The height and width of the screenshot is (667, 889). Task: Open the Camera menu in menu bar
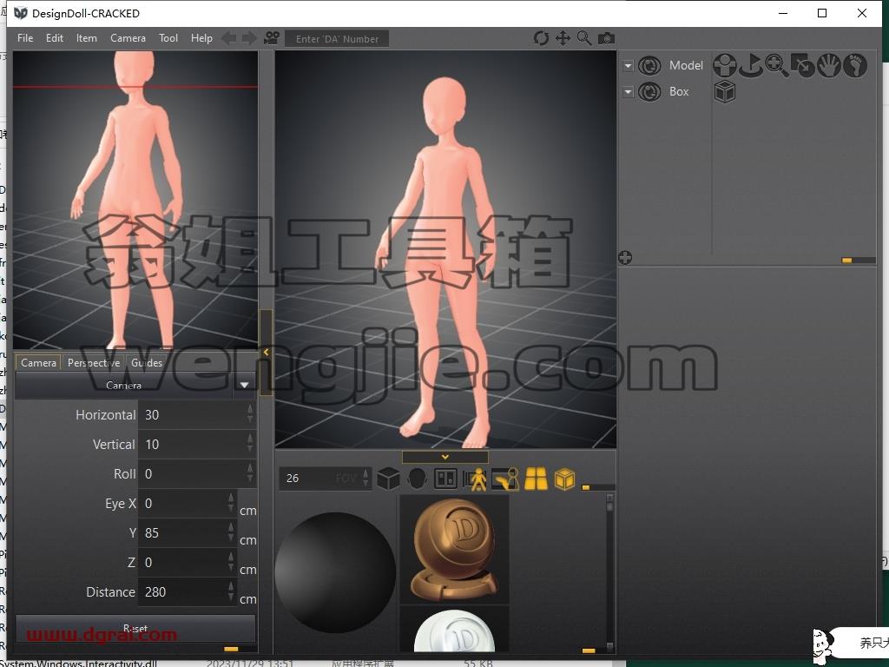(x=128, y=38)
